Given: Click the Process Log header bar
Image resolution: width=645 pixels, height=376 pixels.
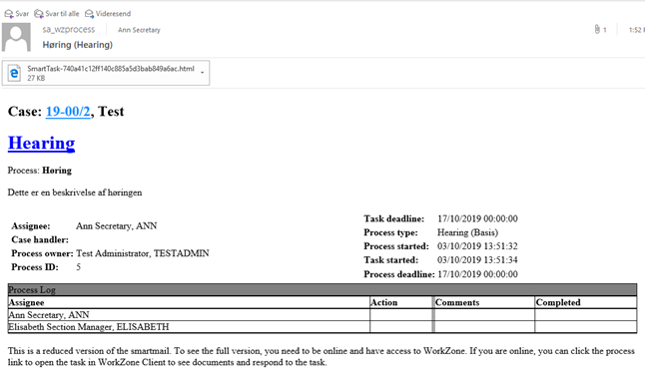Looking at the screenshot, I should click(322, 289).
